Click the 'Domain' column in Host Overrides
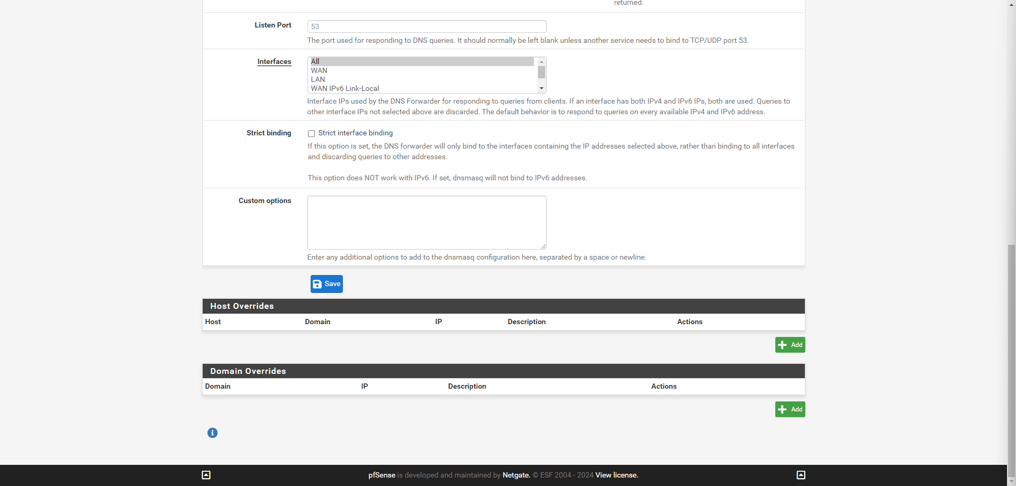This screenshot has height=486, width=1016. point(317,322)
